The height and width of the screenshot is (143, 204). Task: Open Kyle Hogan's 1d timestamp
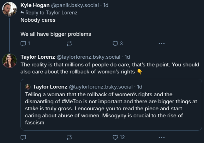tap(106, 5)
